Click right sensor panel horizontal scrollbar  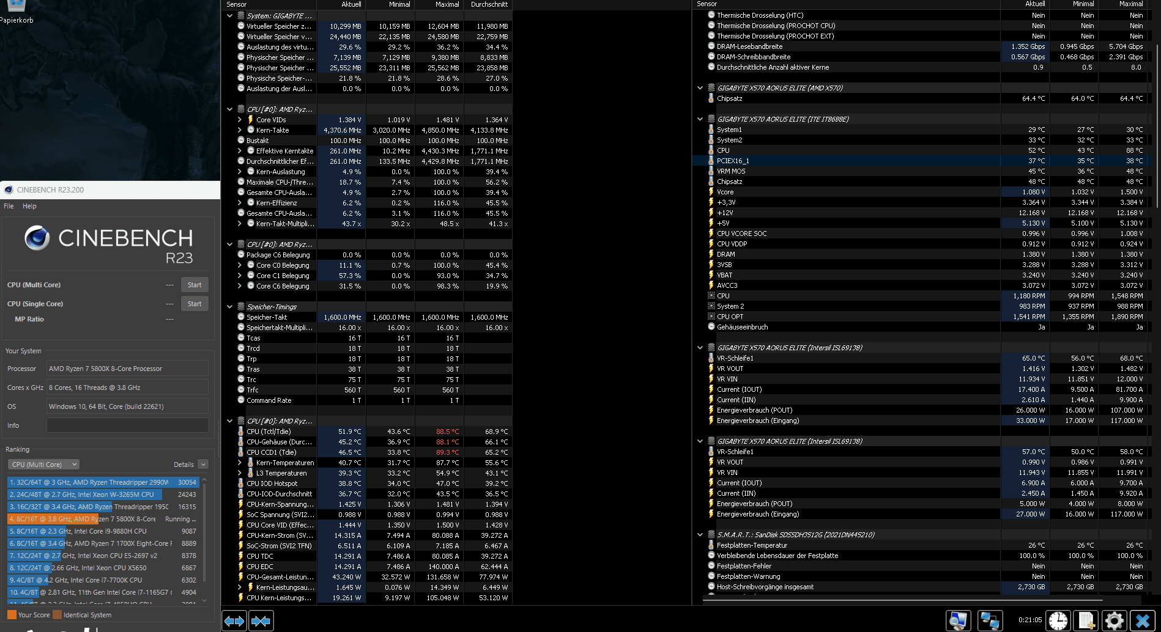point(902,601)
